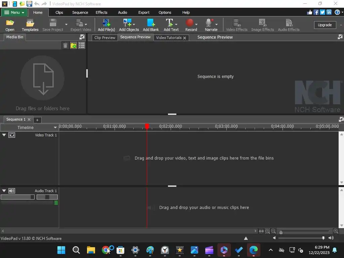Mute Audio Track 1 speaker toggle
This screenshot has width=344, height=258.
[x=12, y=191]
